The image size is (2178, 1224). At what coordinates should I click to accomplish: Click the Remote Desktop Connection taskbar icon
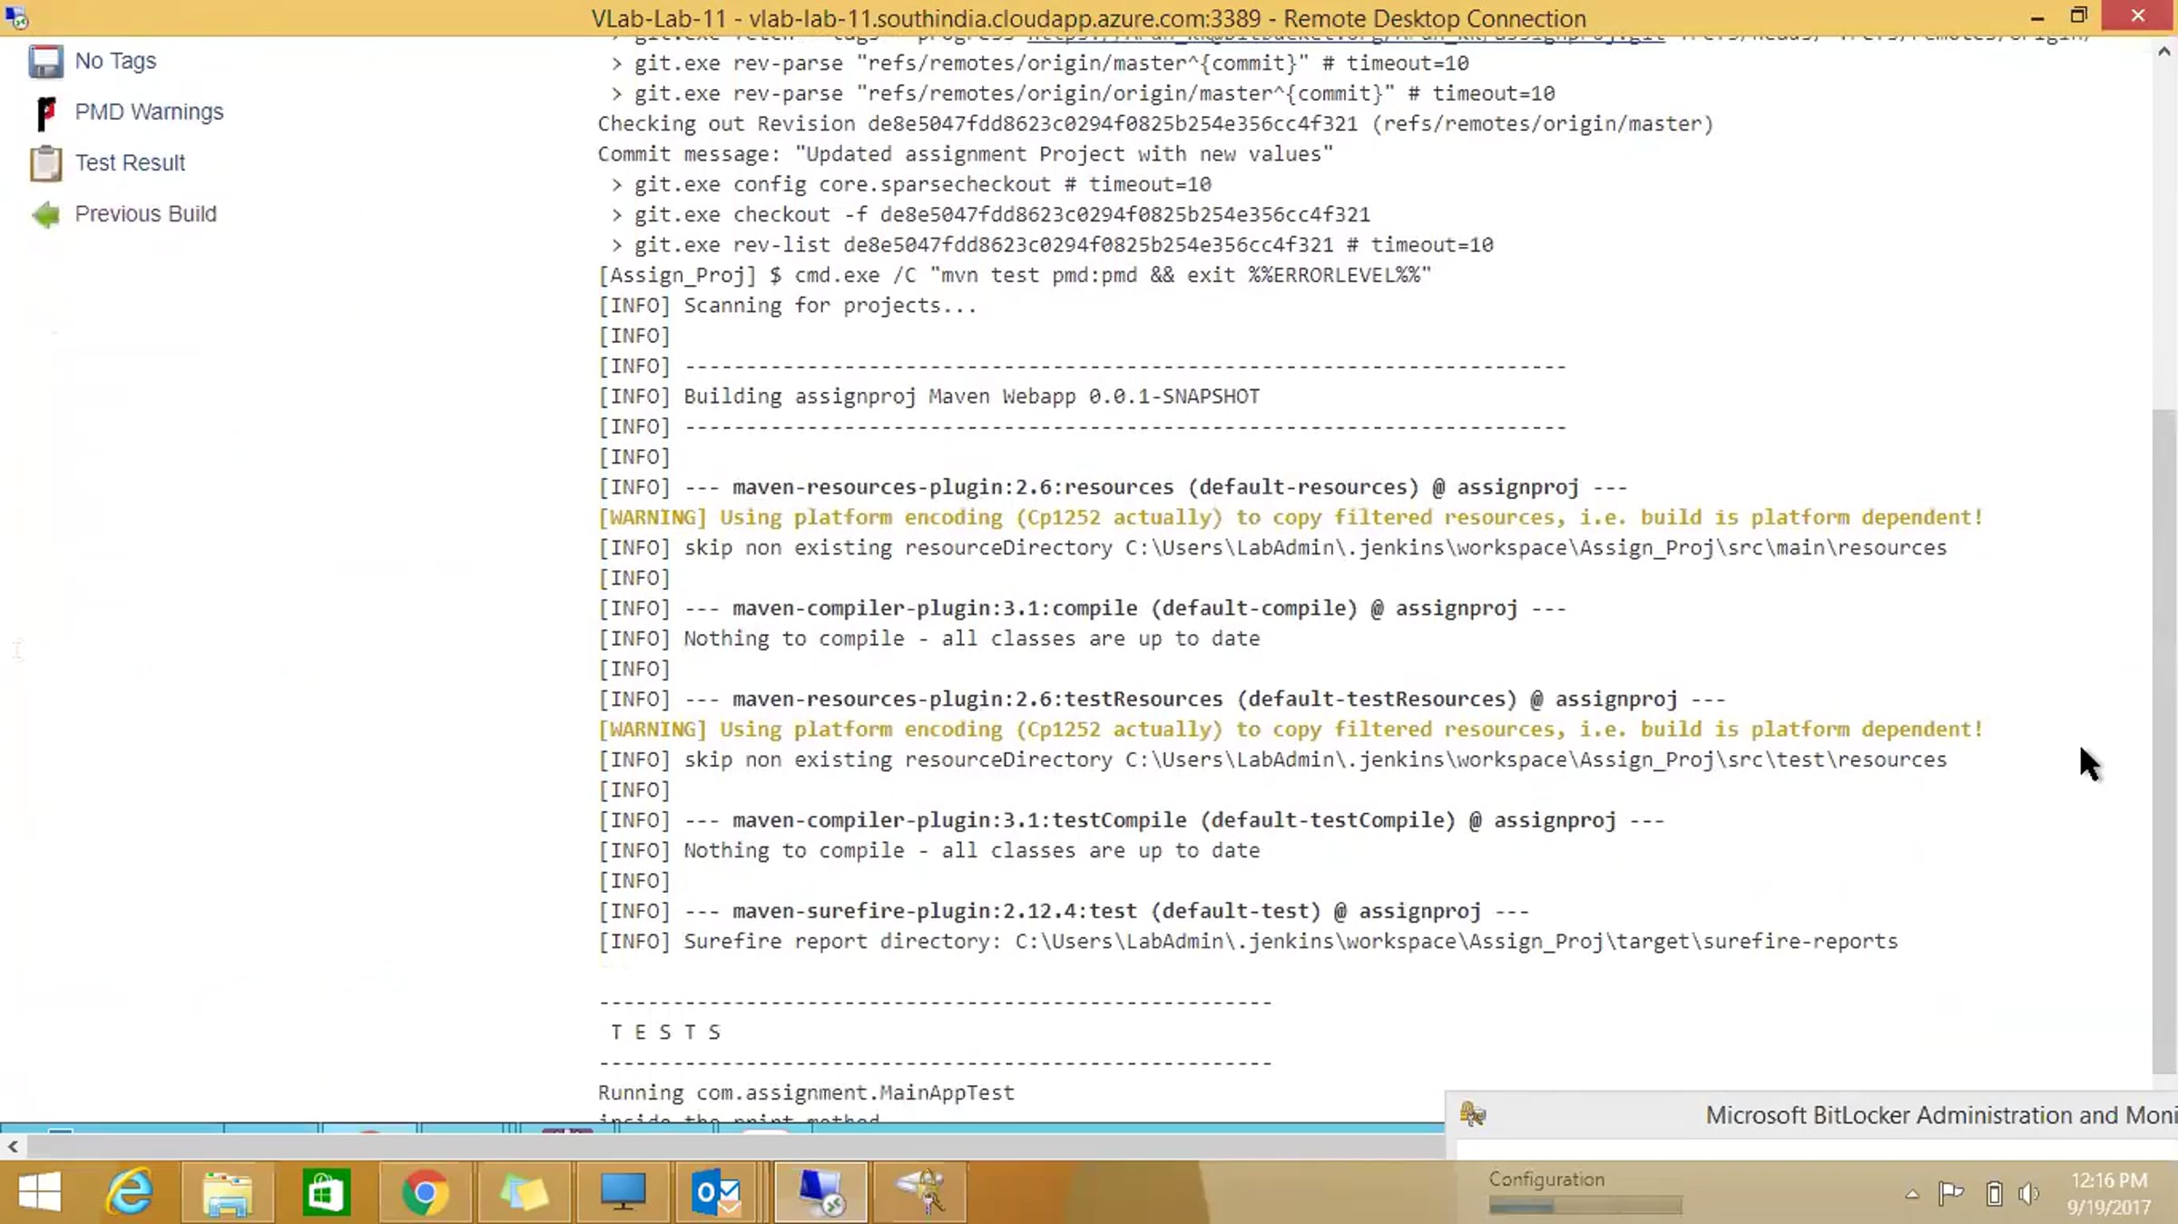[821, 1192]
